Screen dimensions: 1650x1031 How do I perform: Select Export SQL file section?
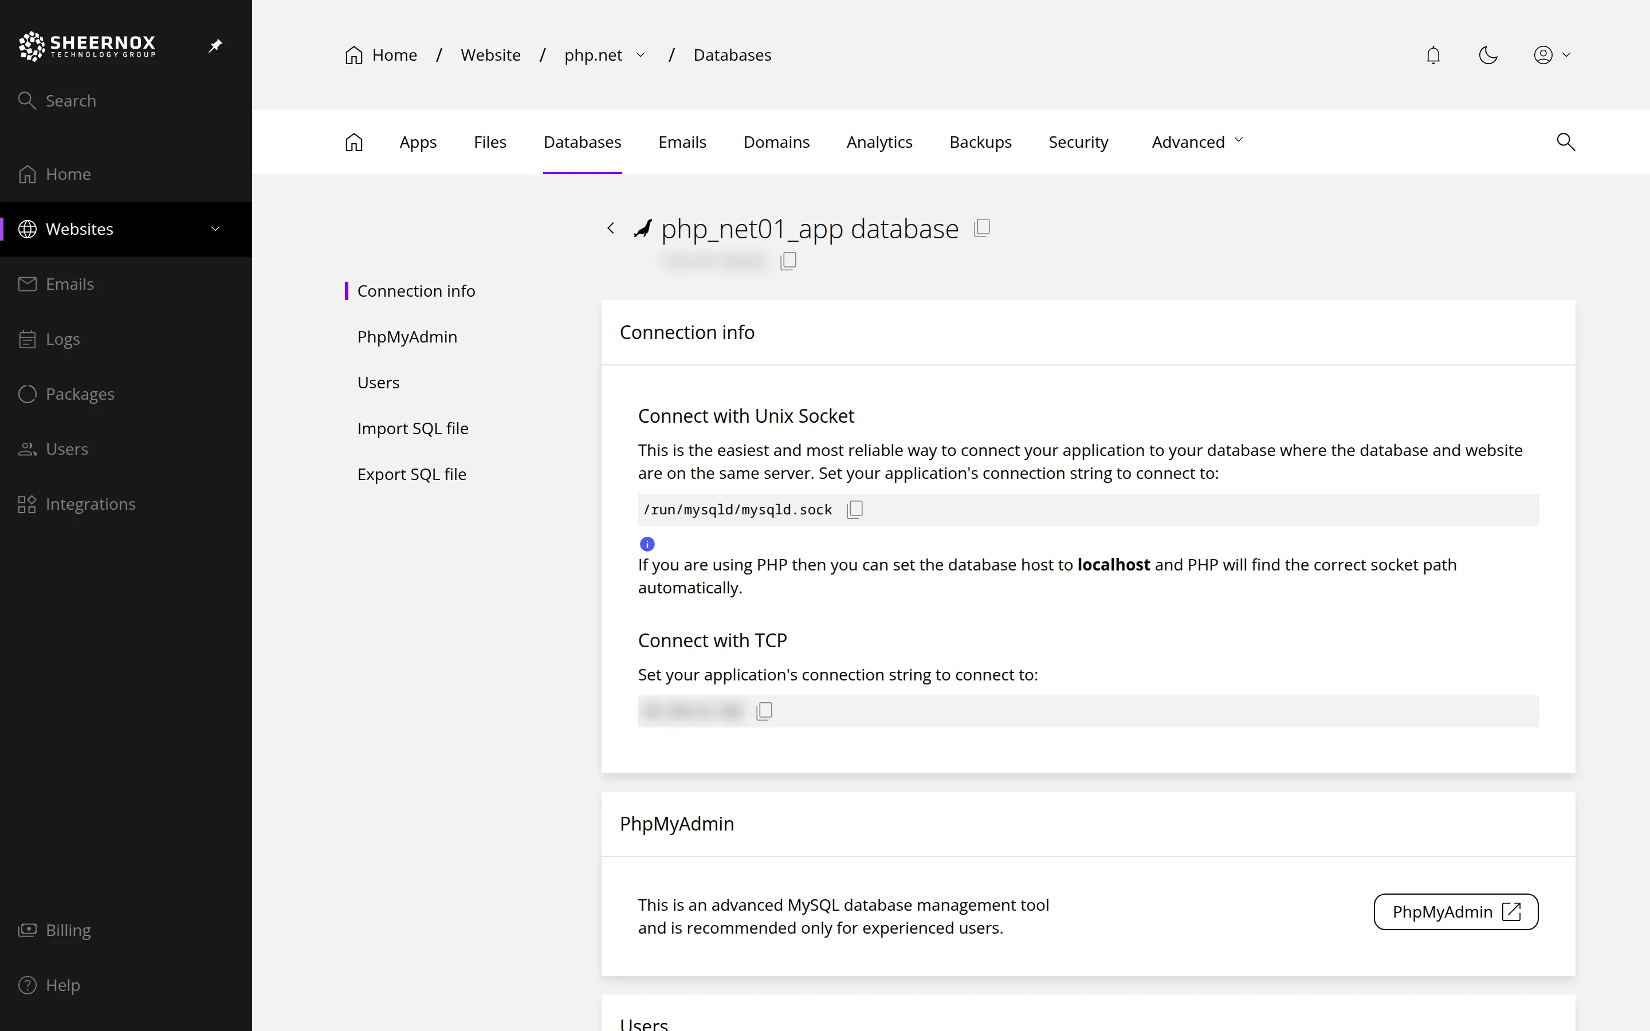click(x=412, y=474)
